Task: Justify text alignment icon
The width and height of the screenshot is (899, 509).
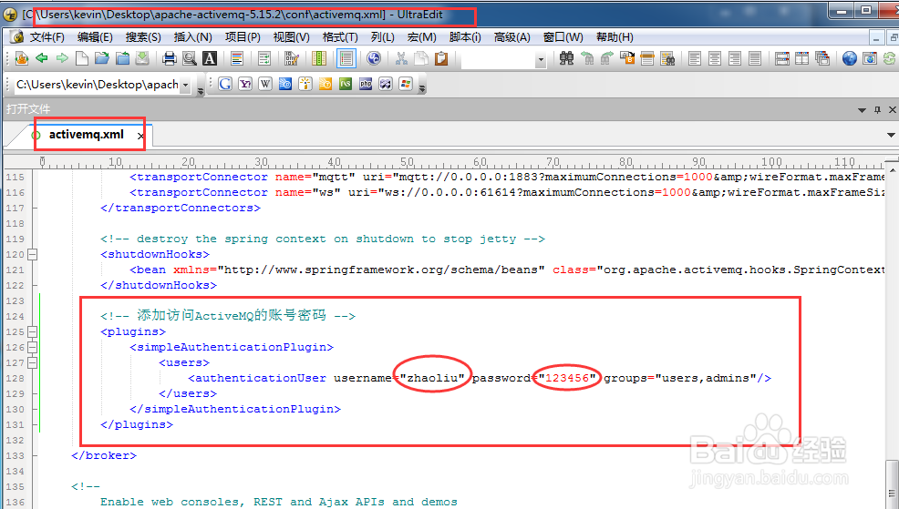Action: click(755, 58)
